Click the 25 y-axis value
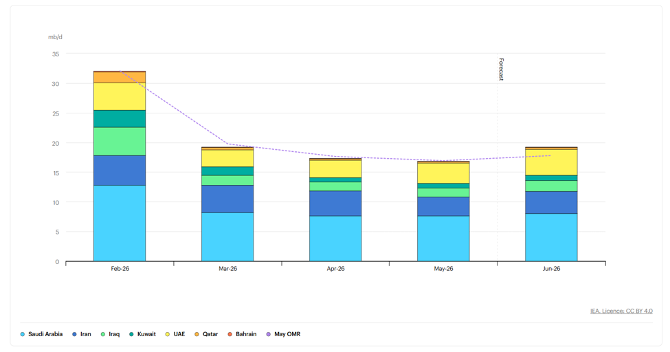Viewport: 670px width, 352px height. (56, 113)
